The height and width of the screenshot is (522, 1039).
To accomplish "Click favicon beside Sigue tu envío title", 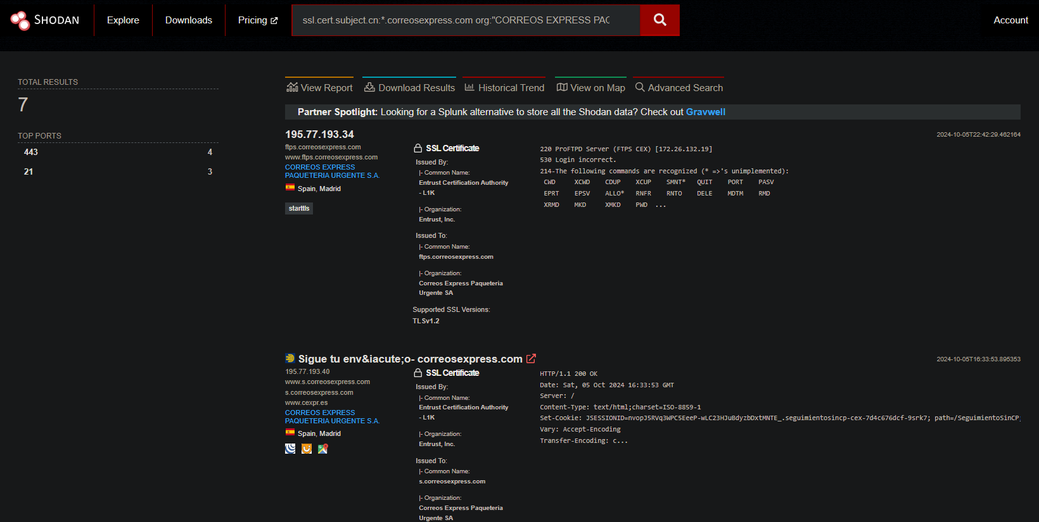I will pyautogui.click(x=290, y=358).
